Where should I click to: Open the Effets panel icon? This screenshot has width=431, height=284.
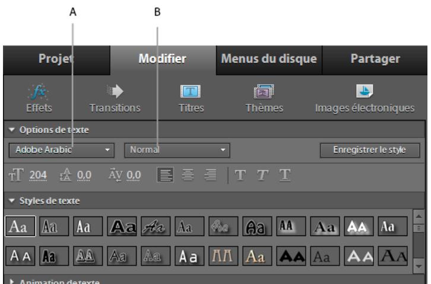pos(39,91)
